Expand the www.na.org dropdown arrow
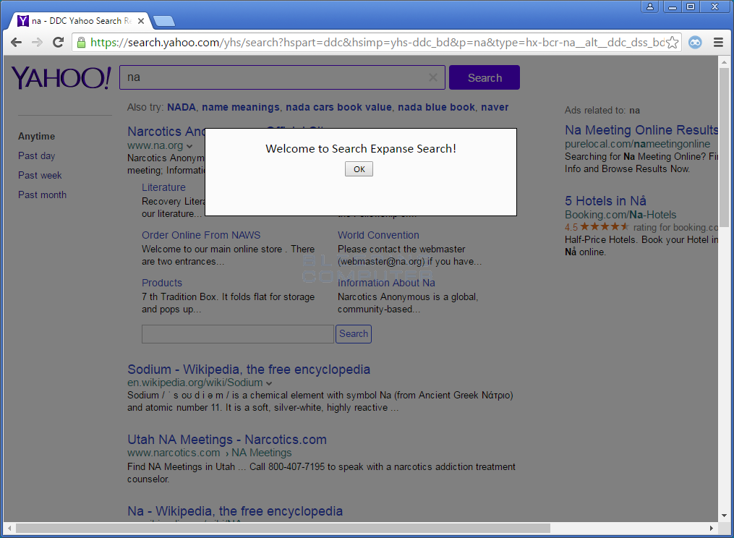The height and width of the screenshot is (538, 734). tap(189, 146)
